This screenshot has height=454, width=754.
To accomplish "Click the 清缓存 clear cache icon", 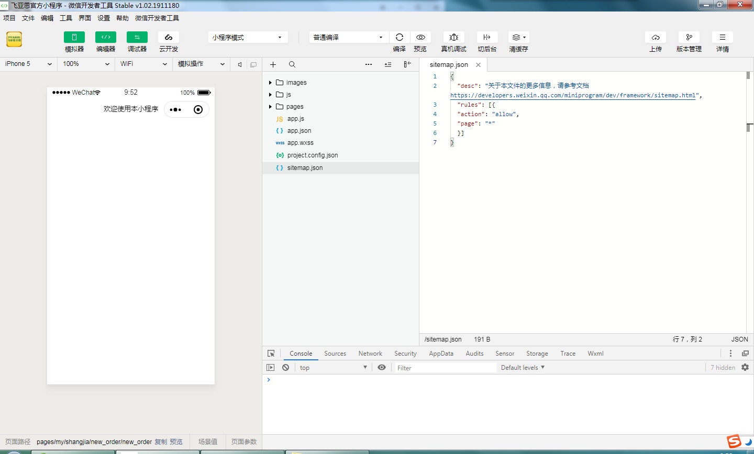I will (x=519, y=37).
